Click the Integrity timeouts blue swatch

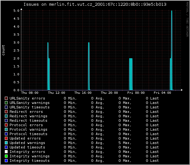point(6,161)
